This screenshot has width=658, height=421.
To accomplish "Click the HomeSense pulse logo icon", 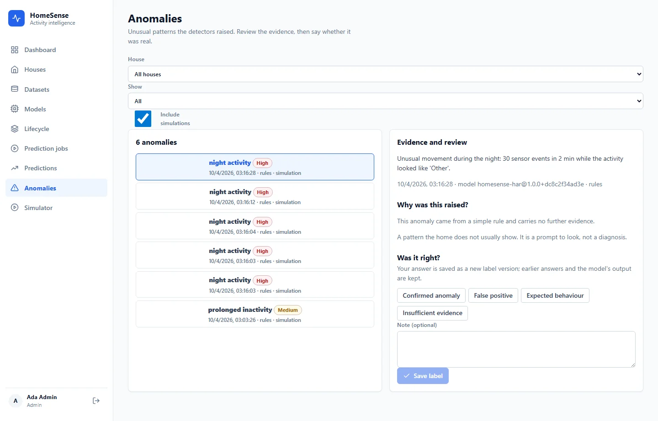I will [x=16, y=18].
